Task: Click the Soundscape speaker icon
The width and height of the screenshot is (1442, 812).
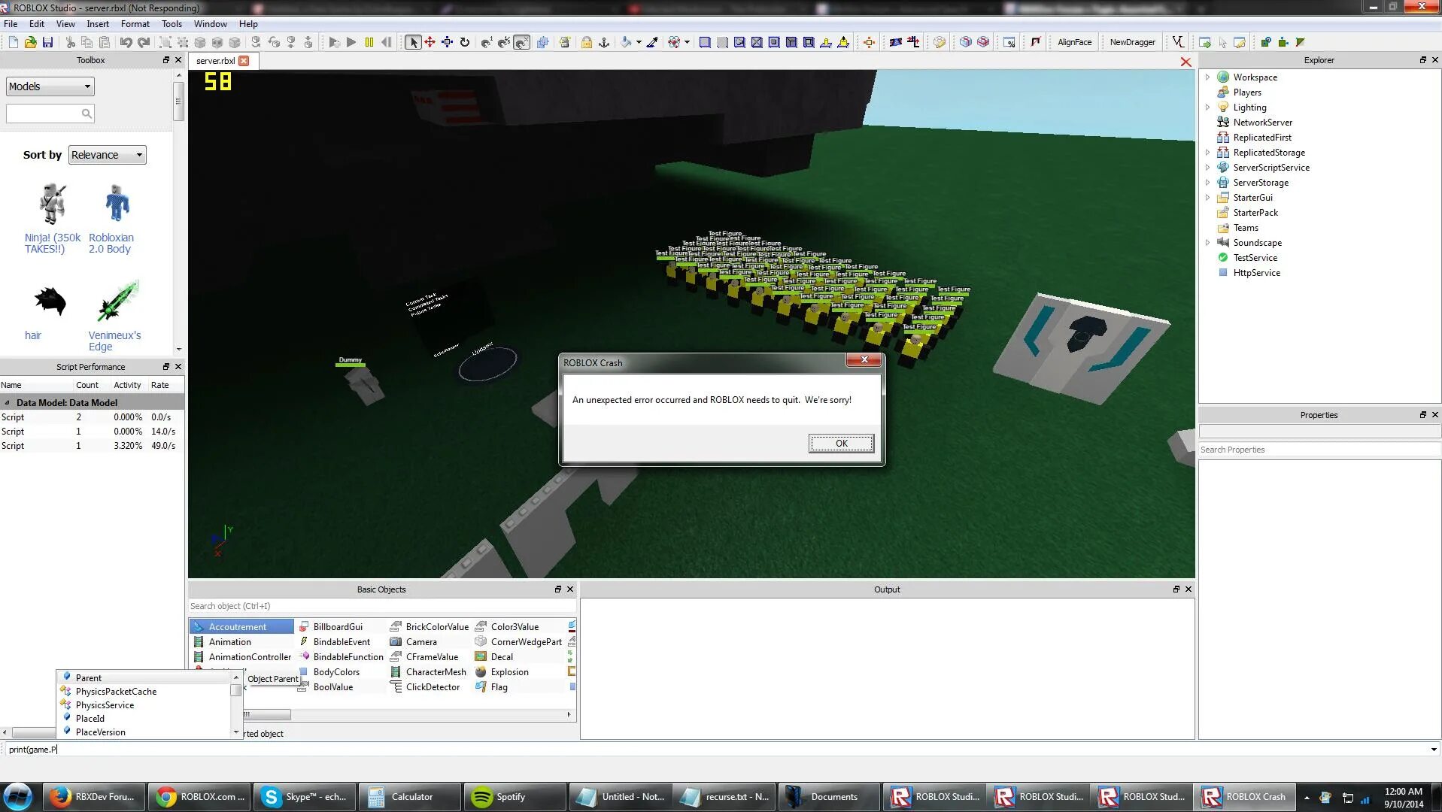Action: pyautogui.click(x=1223, y=242)
